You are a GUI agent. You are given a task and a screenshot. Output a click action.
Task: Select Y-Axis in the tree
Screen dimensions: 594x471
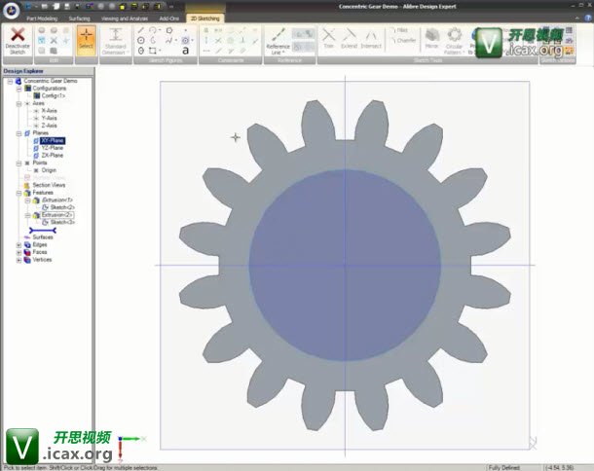pos(50,118)
